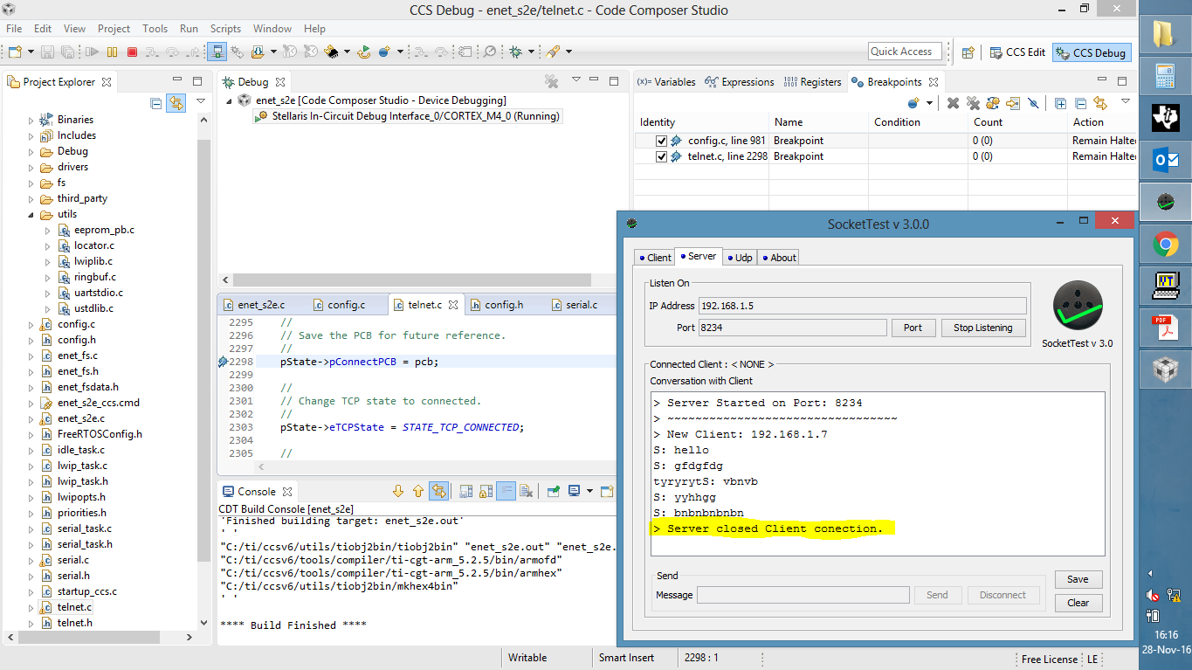Click the Message input field in SocketTest
Viewport: 1192px width, 670px height.
click(803, 595)
